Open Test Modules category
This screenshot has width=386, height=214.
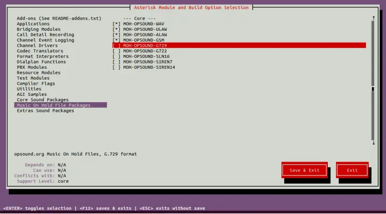pyautogui.click(x=33, y=78)
